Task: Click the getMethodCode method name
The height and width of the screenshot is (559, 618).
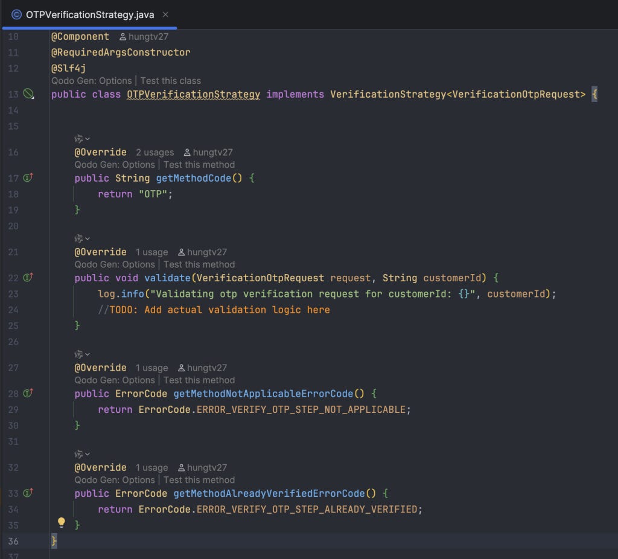Action: click(x=193, y=178)
